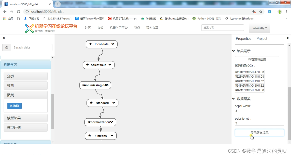Click the 显示聚类结果 button
This screenshot has width=291, height=156.
coord(259,132)
